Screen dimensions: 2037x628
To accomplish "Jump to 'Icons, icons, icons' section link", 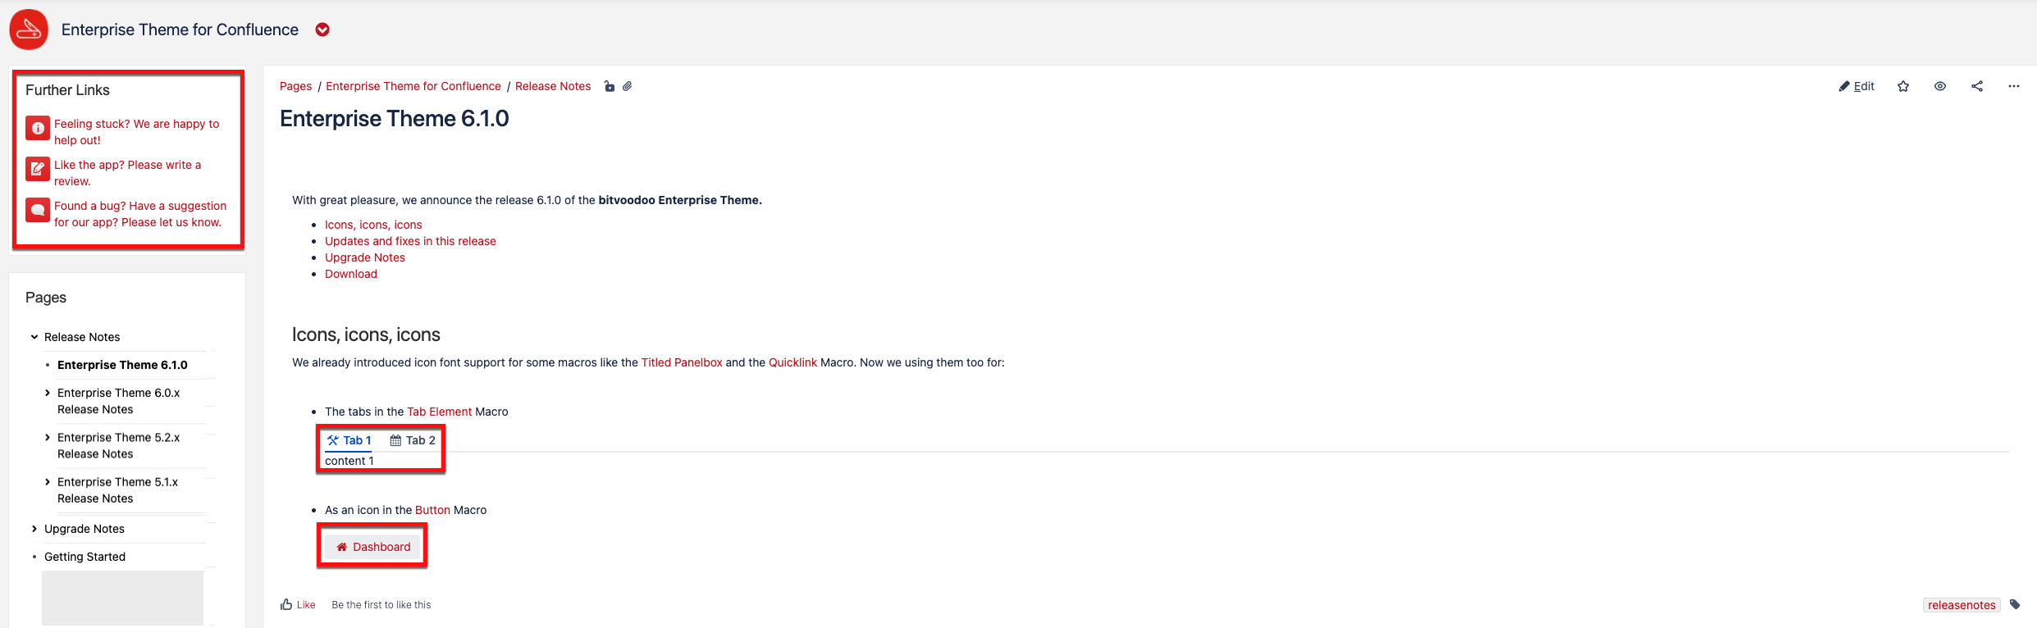I will click(373, 225).
